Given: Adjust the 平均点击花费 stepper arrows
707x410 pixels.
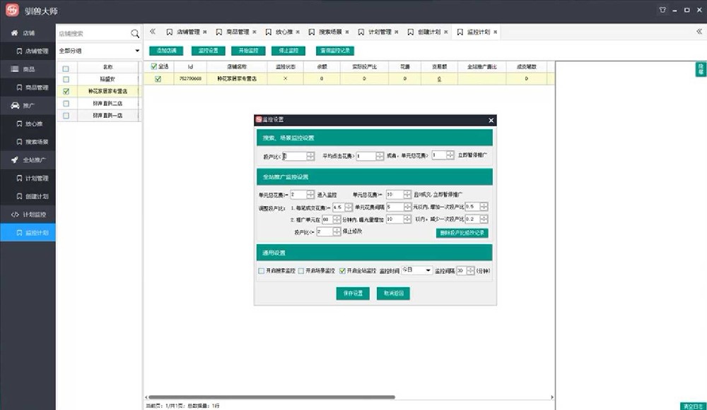Looking at the screenshot, I should click(x=380, y=156).
